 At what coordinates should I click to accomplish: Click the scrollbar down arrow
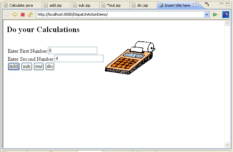[227, 145]
